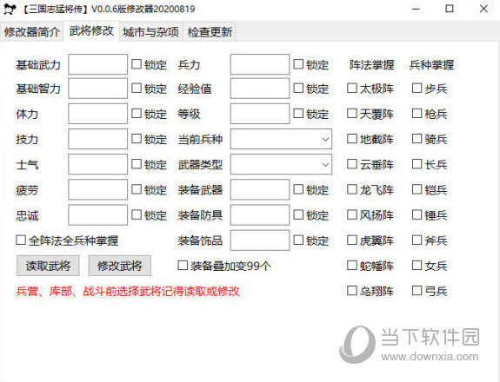The width and height of the screenshot is (500, 382).
Task: Open the 当前兵种 dropdown
Action: click(x=281, y=139)
